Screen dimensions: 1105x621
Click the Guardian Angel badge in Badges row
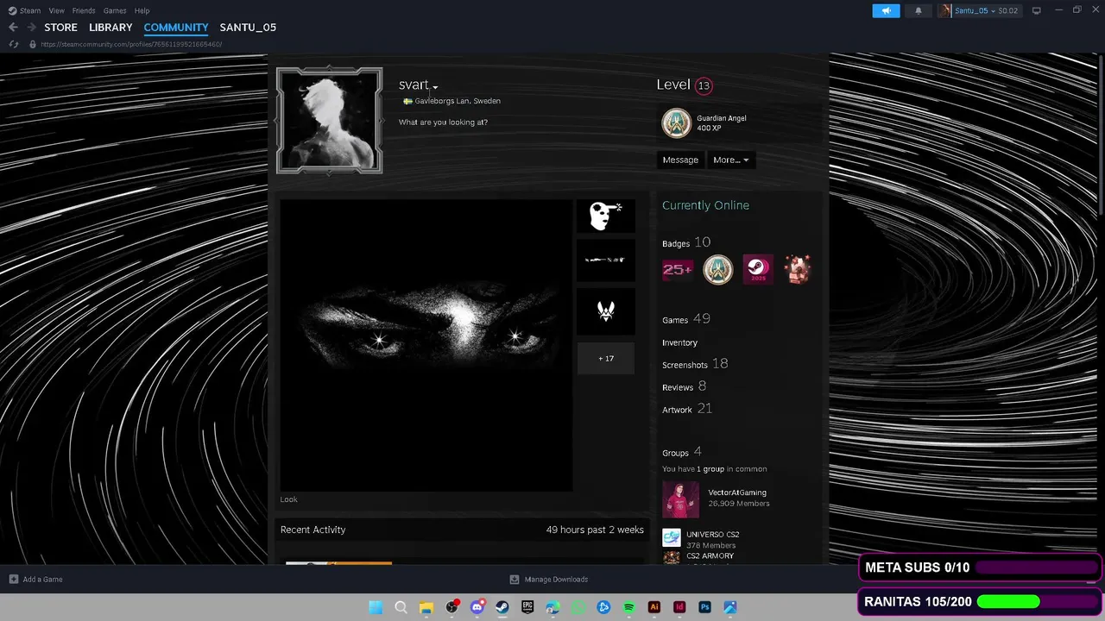pyautogui.click(x=717, y=270)
